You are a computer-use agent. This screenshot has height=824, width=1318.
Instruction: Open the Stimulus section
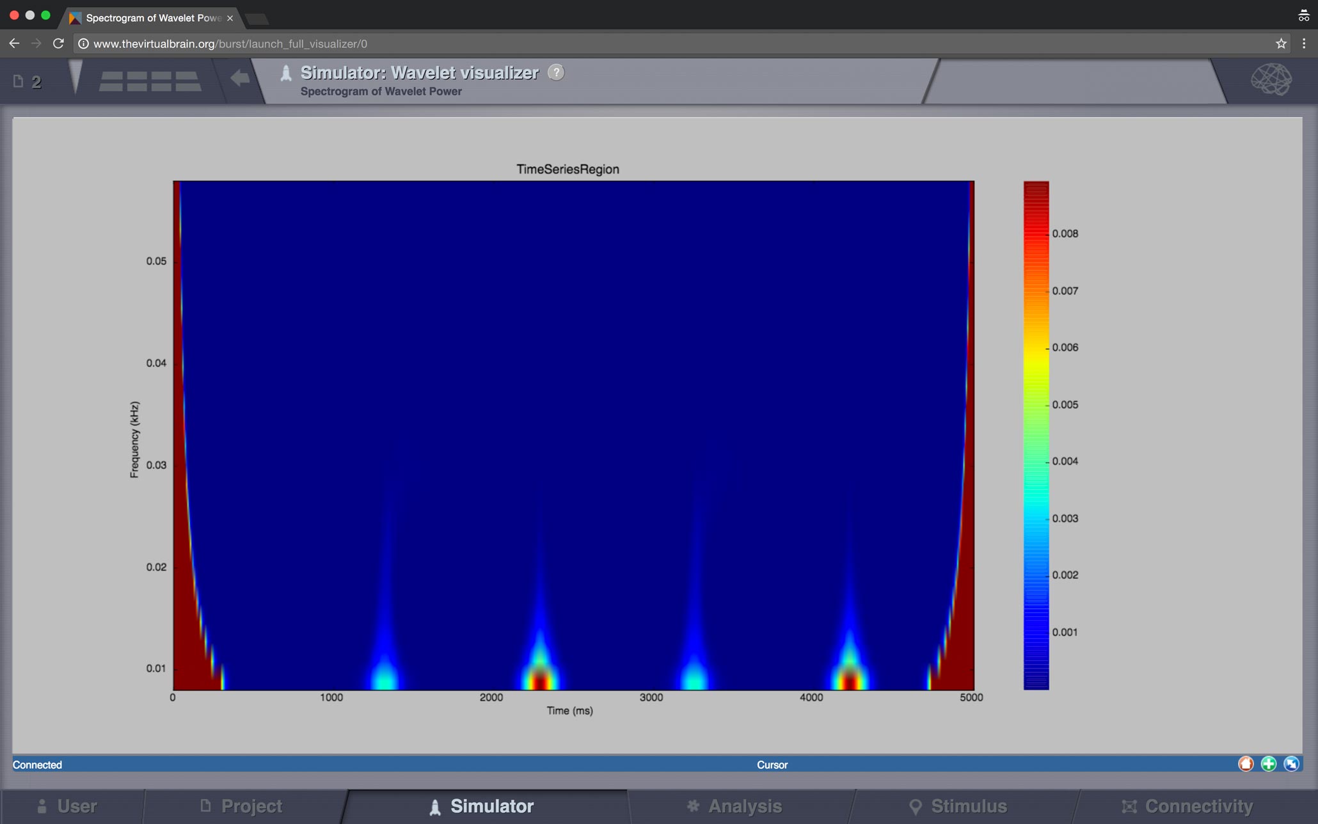(x=958, y=806)
